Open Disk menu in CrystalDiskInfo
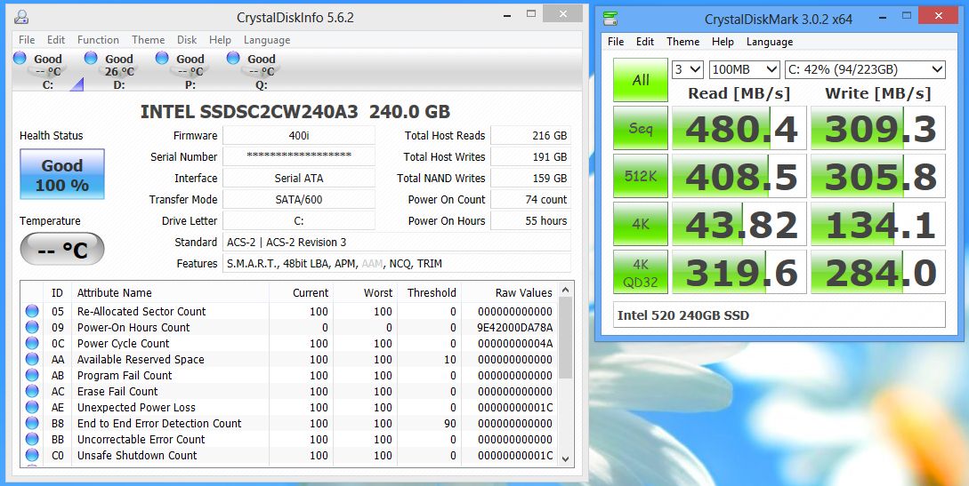The height and width of the screenshot is (486, 969). [x=187, y=39]
